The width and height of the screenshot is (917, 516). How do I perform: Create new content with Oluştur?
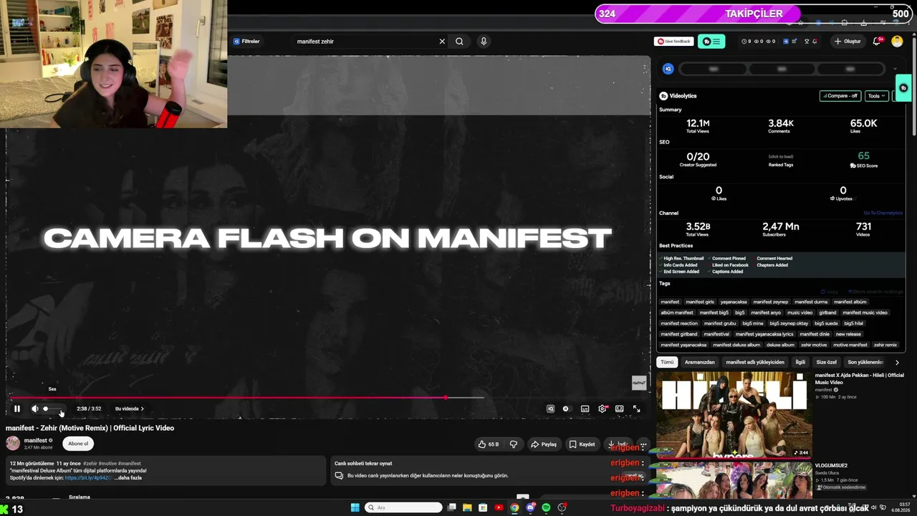click(848, 42)
